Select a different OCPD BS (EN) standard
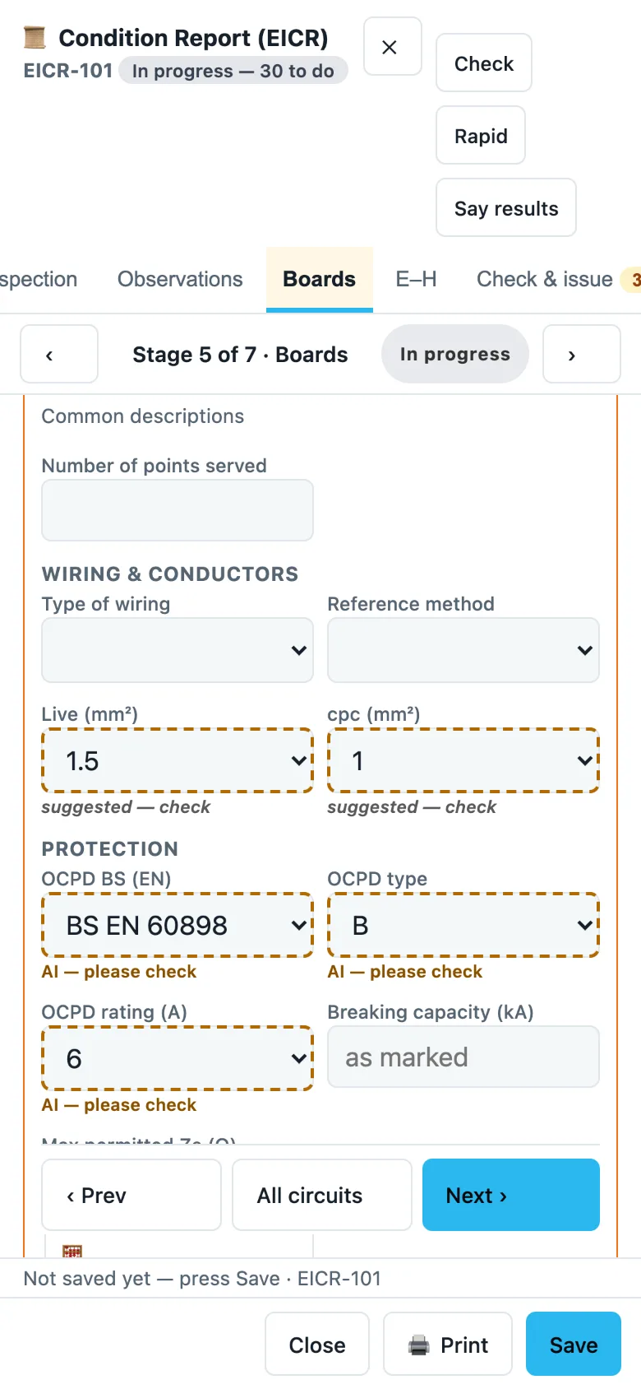The width and height of the screenshot is (641, 1389). (x=178, y=925)
